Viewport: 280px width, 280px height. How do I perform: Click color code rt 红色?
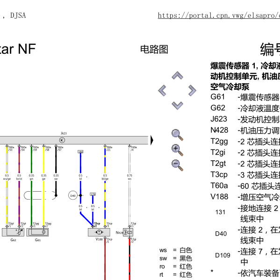[176, 275]
